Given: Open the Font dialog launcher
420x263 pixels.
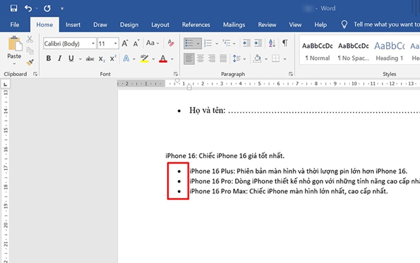Looking at the screenshot, I should click(175, 74).
